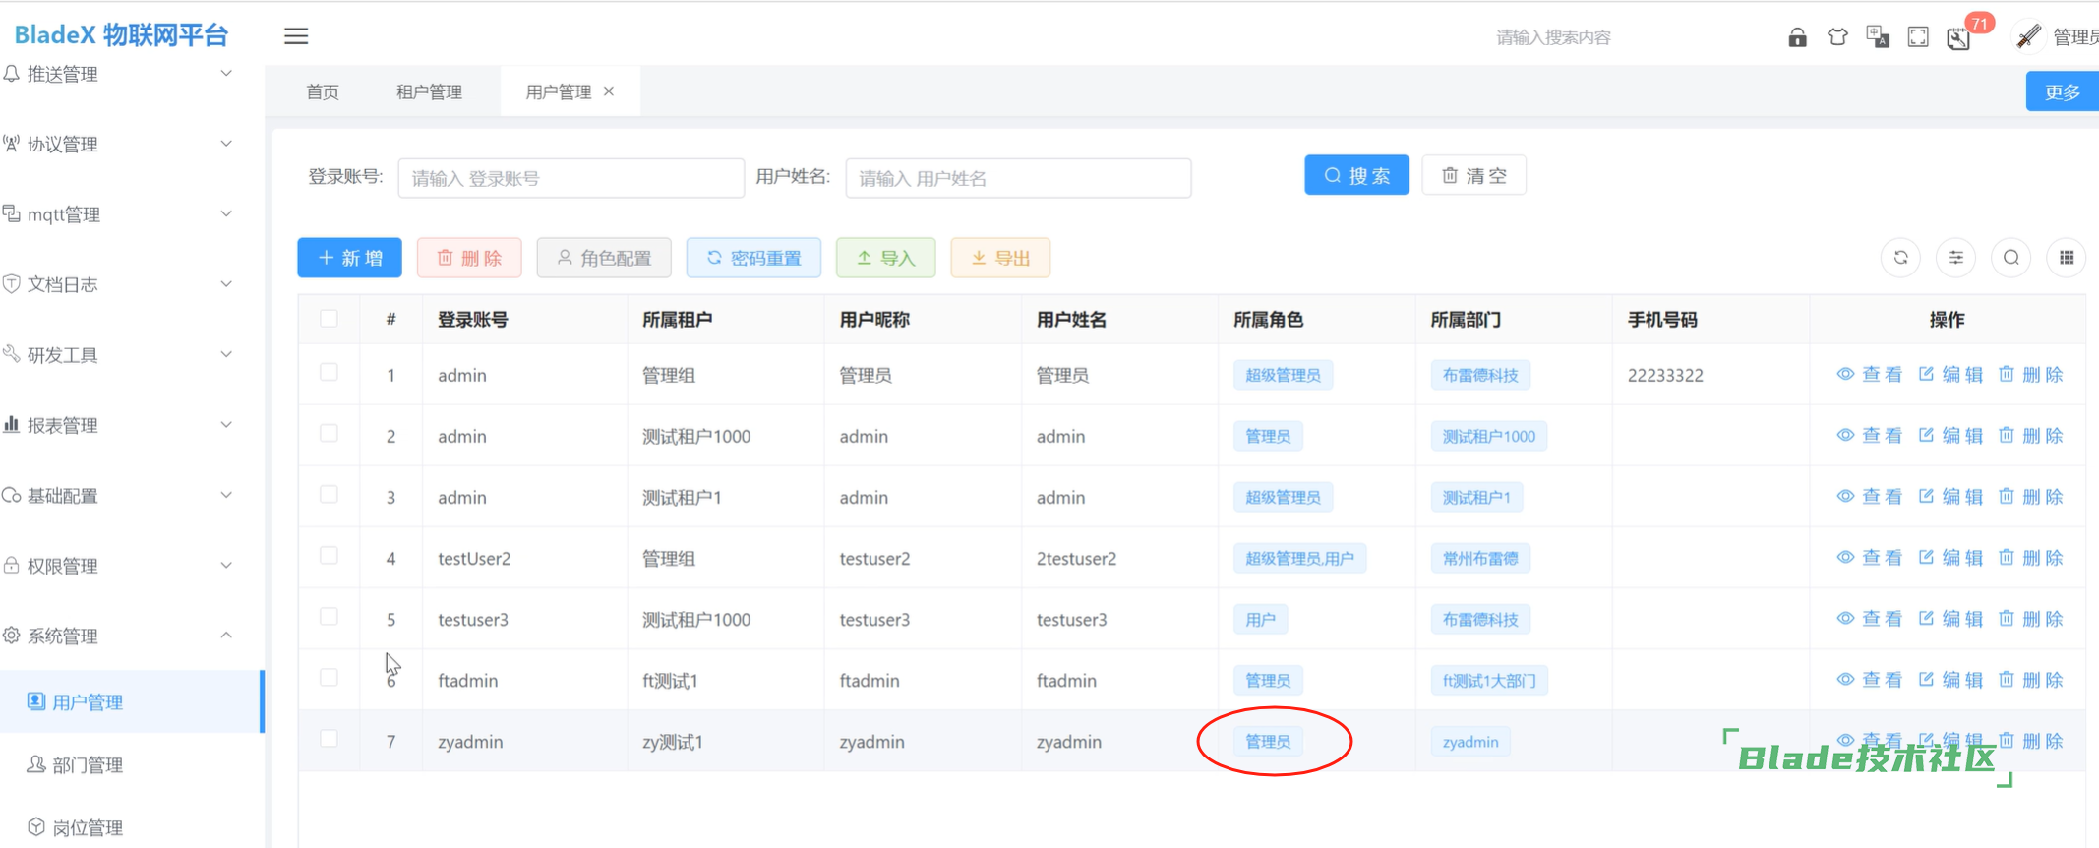Expand the 推送管理 menu chevron
The image size is (2099, 848).
(x=226, y=74)
